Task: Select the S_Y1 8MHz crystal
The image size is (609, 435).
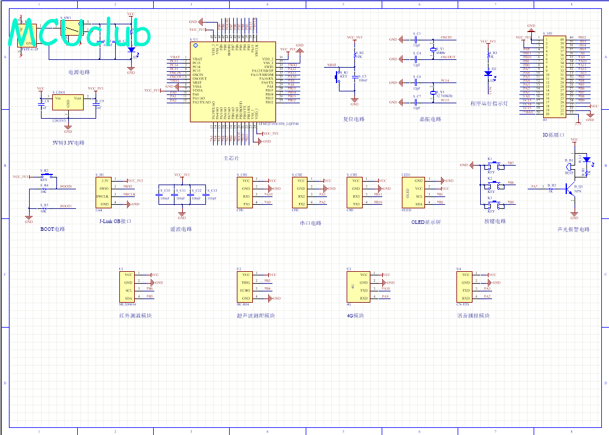Action: tap(433, 49)
